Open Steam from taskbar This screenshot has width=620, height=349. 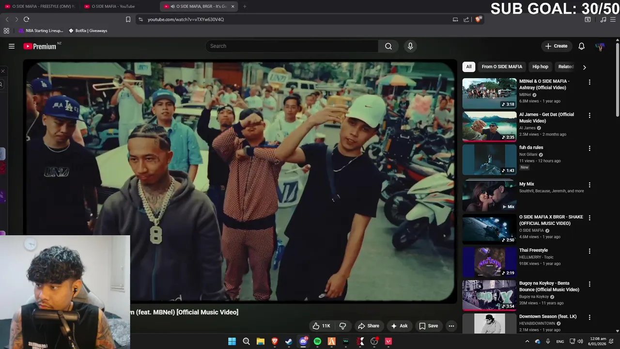click(289, 341)
